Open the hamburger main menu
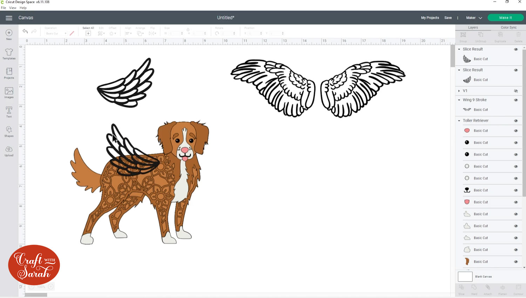Image resolution: width=526 pixels, height=298 pixels. [x=9, y=18]
